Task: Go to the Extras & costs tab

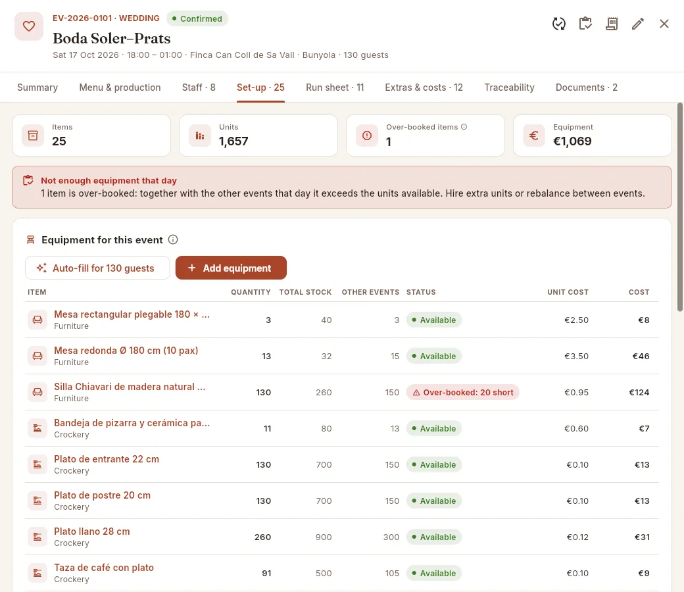Action: coord(424,87)
